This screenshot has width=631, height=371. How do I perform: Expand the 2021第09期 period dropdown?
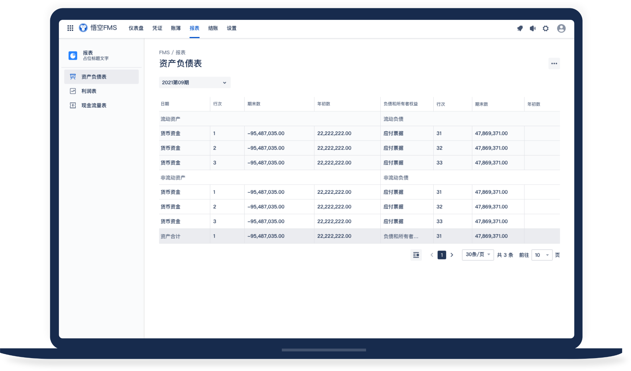coord(194,82)
